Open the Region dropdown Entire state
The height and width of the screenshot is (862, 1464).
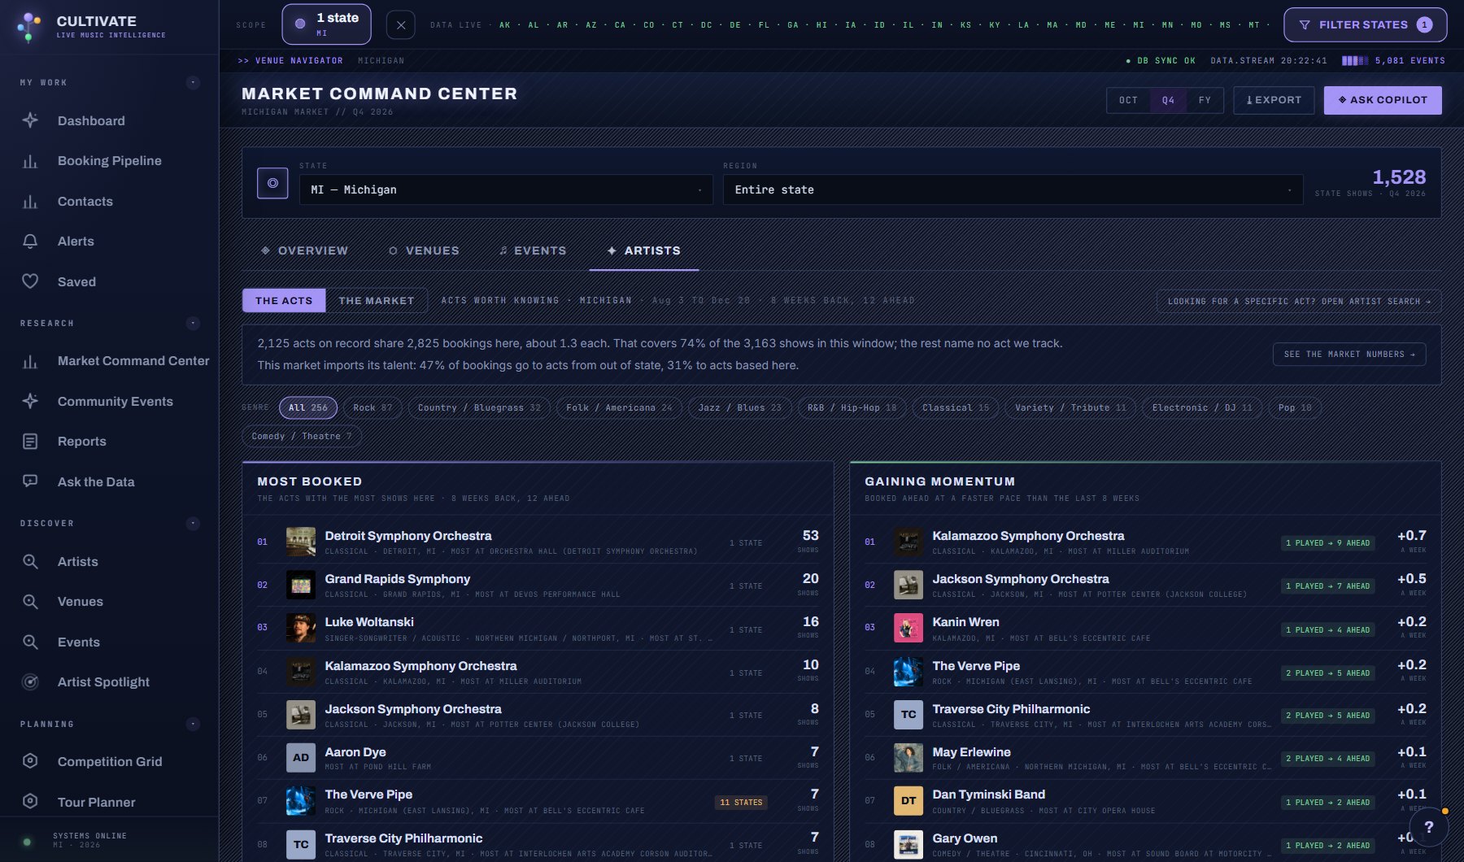[1013, 189]
